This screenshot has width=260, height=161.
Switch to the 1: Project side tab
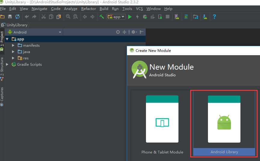coord(2,41)
